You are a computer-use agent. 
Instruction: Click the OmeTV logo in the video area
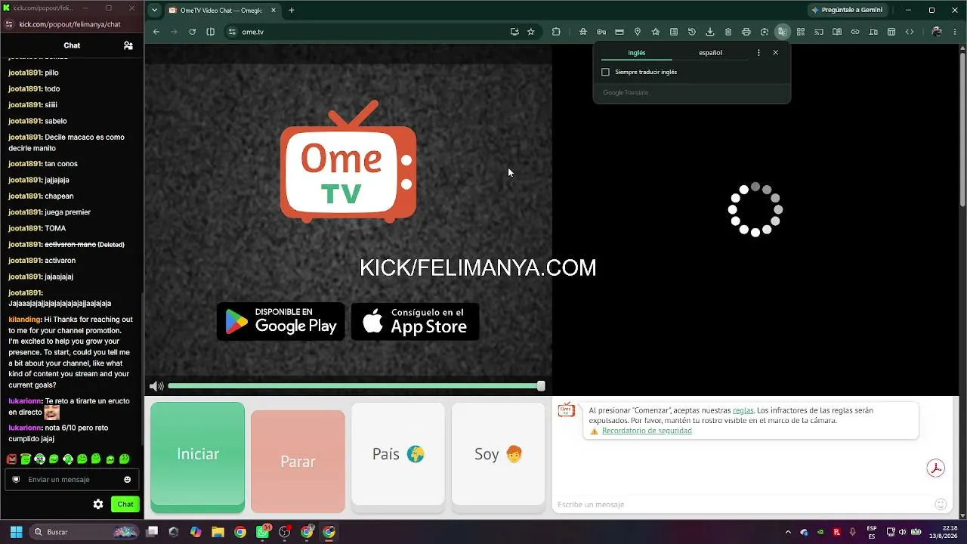[x=348, y=162]
